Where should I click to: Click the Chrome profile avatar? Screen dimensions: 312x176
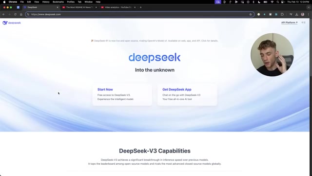point(303,14)
